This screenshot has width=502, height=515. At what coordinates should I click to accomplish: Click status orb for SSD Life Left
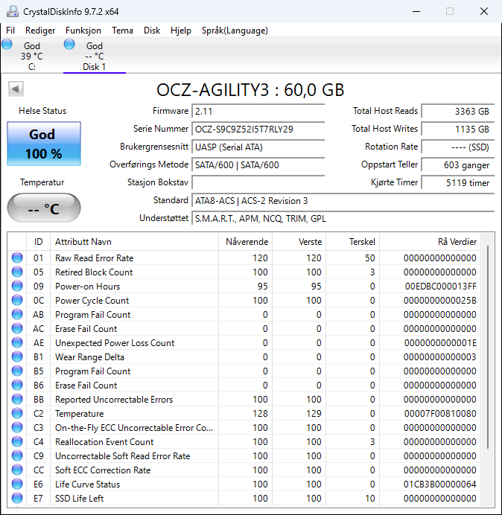17,498
